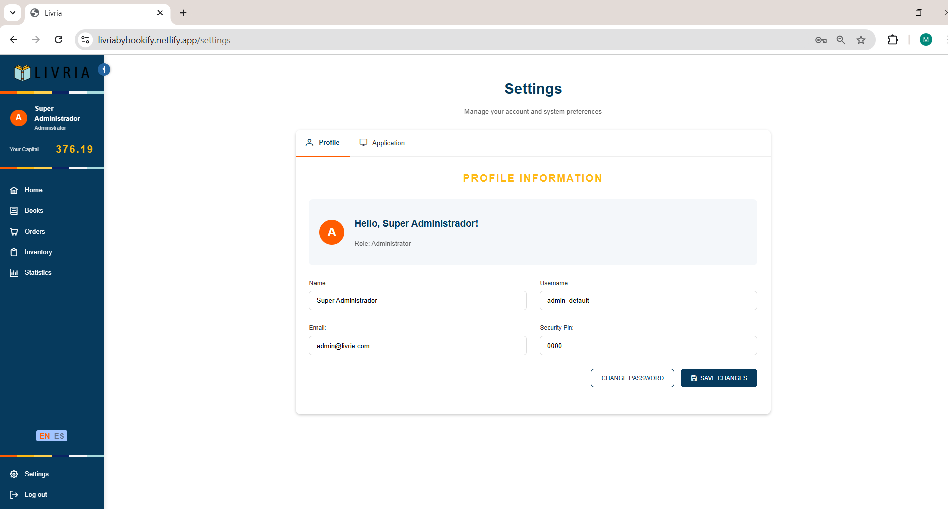Viewport: 948px width, 509px height.
Task: Open the tab search dropdown arrow
Action: pyautogui.click(x=13, y=13)
